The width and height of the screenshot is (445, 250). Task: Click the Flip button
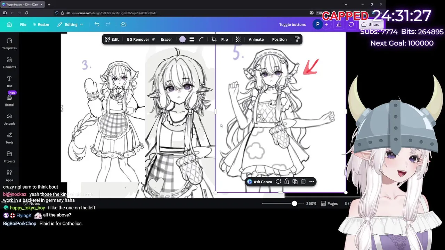coord(225,39)
